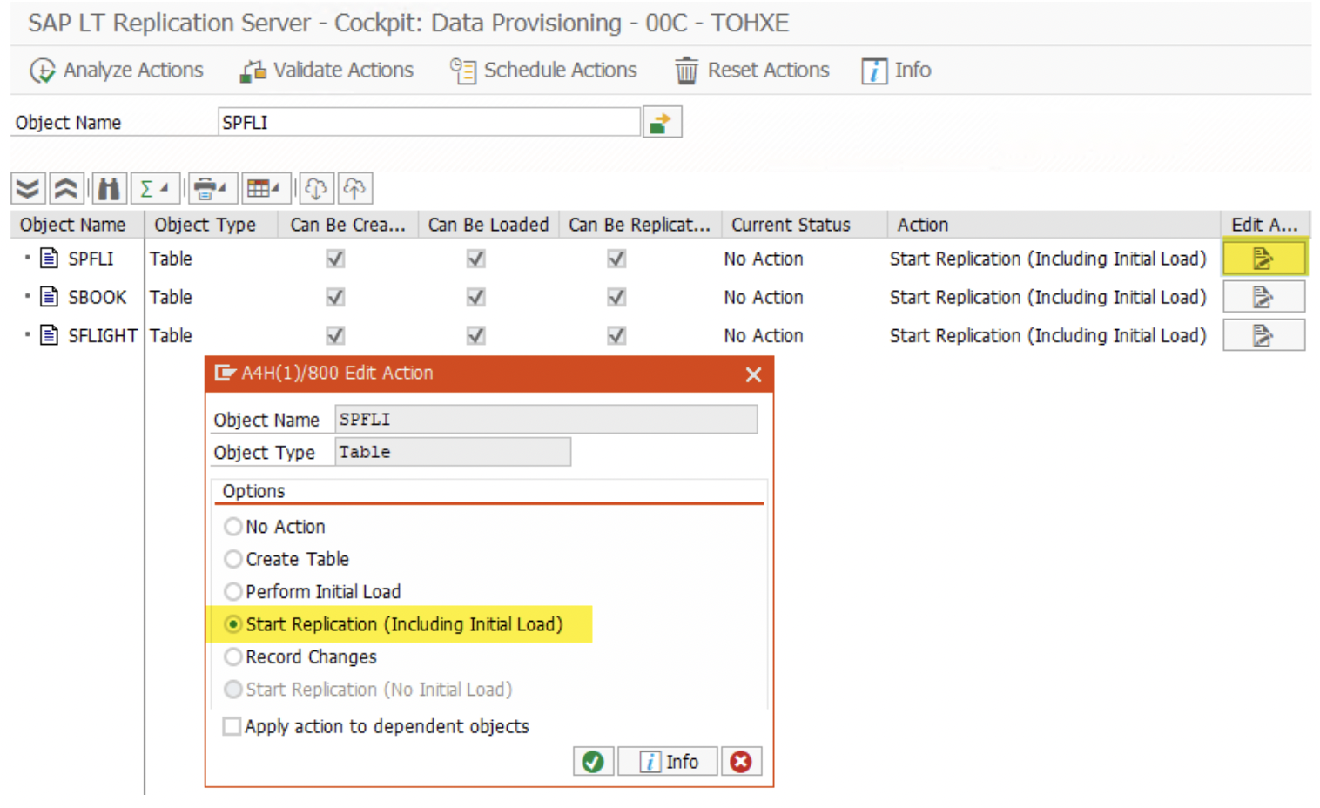Image resolution: width=1320 pixels, height=808 pixels.
Task: Click the Action column header
Action: point(1054,225)
